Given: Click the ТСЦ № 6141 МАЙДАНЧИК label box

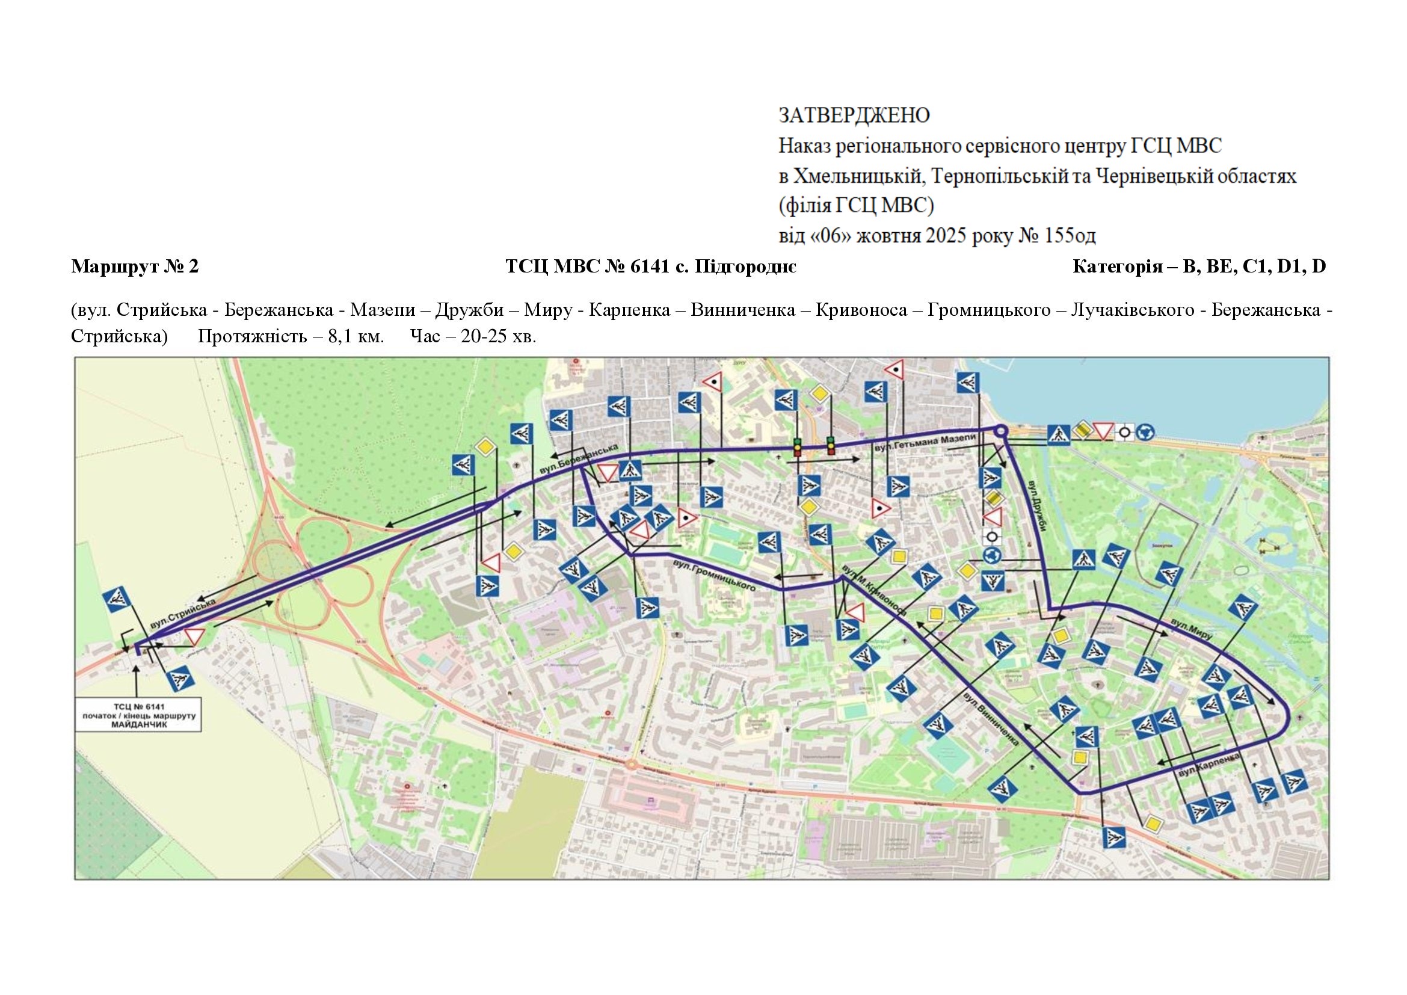Looking at the screenshot, I should [138, 715].
